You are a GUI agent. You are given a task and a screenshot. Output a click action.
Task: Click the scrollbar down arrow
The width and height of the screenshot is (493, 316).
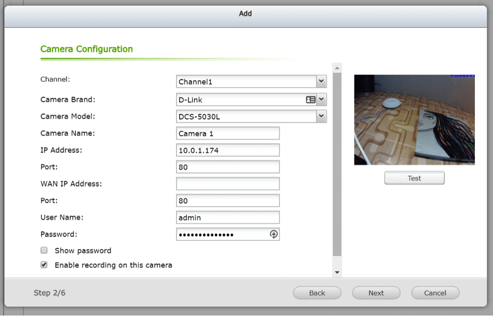(x=337, y=273)
